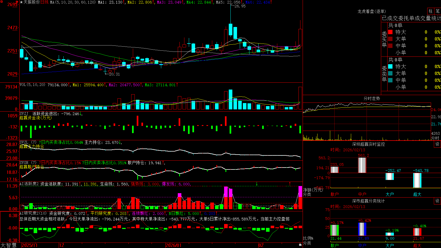441x248 pixels.
Task: Click the small red square icon at the chart's top-left corner
Action: coord(1,1)
